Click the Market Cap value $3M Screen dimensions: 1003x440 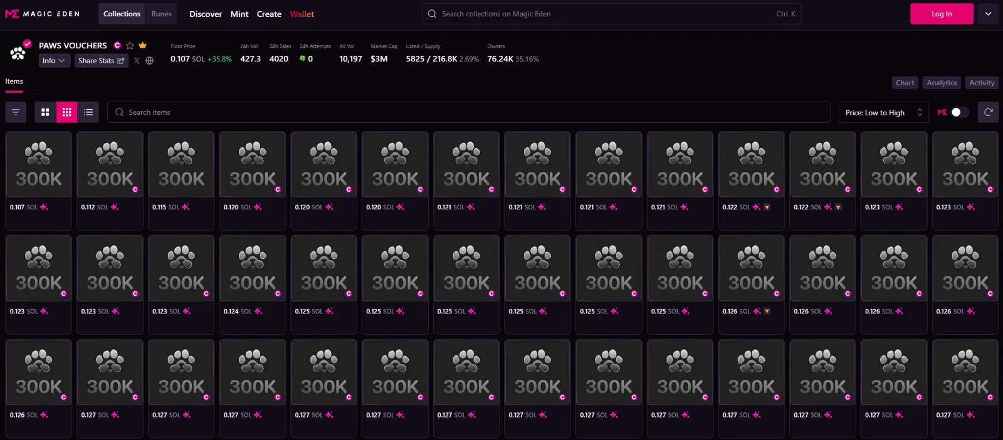(x=379, y=59)
